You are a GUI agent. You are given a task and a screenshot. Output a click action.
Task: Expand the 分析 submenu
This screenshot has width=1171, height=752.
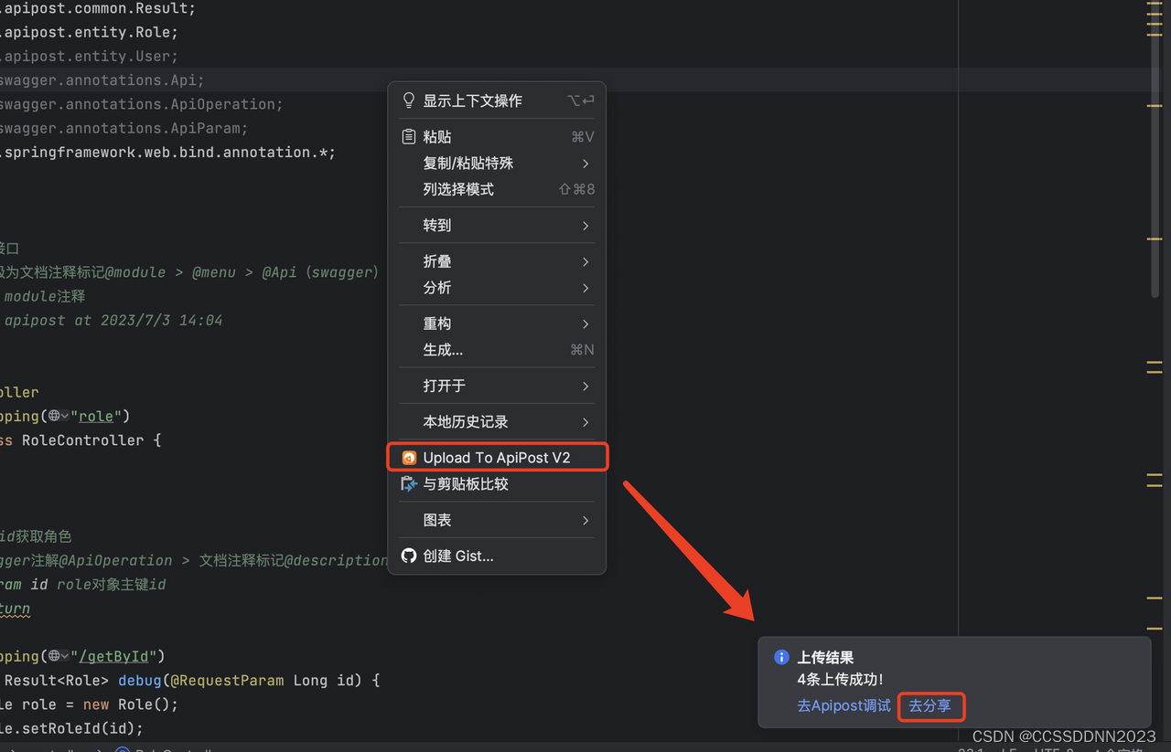pyautogui.click(x=497, y=288)
